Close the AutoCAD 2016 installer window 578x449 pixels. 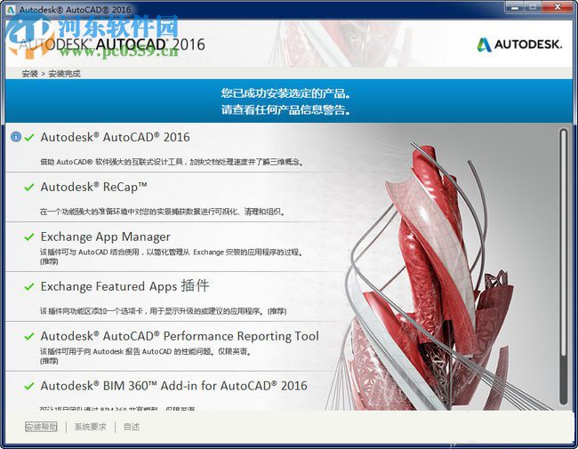tap(558, 7)
